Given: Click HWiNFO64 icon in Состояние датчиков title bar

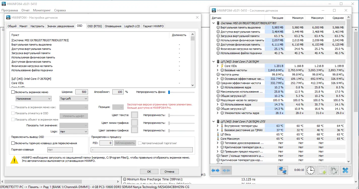Looking at the screenshot, I should (x=214, y=11).
